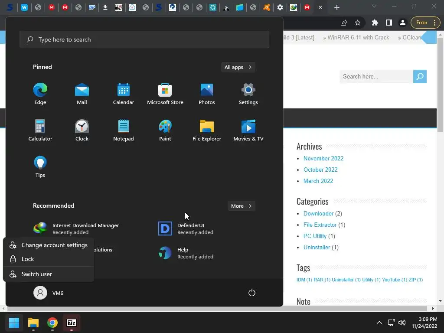
Task: Open the Uninstaller category link
Action: click(317, 248)
